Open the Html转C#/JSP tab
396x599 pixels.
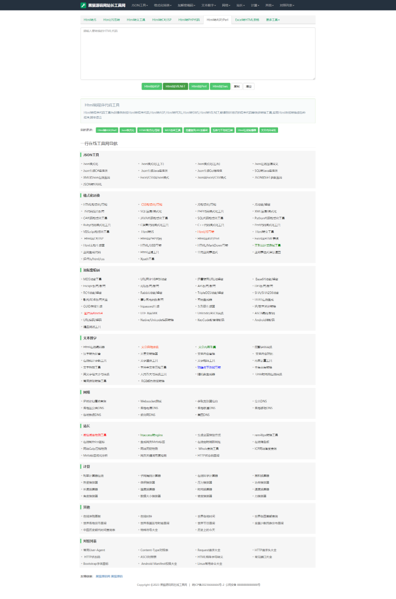click(x=162, y=20)
